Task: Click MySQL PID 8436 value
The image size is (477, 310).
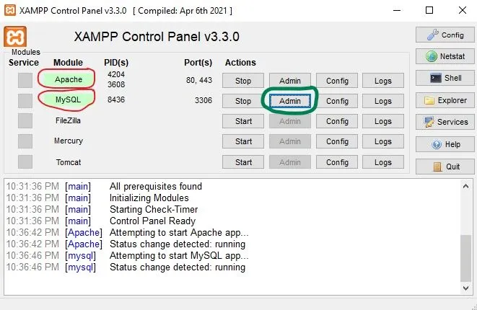Action: (116, 99)
